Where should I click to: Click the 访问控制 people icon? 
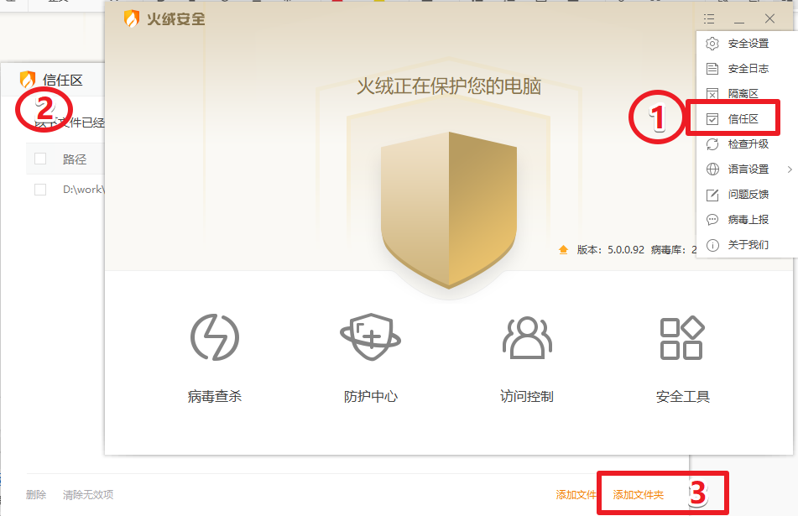527,337
